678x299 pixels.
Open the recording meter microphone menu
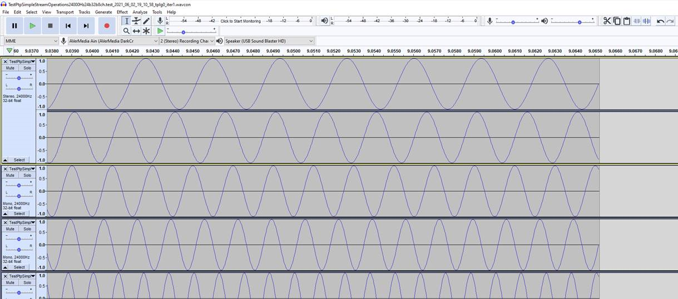pyautogui.click(x=160, y=21)
